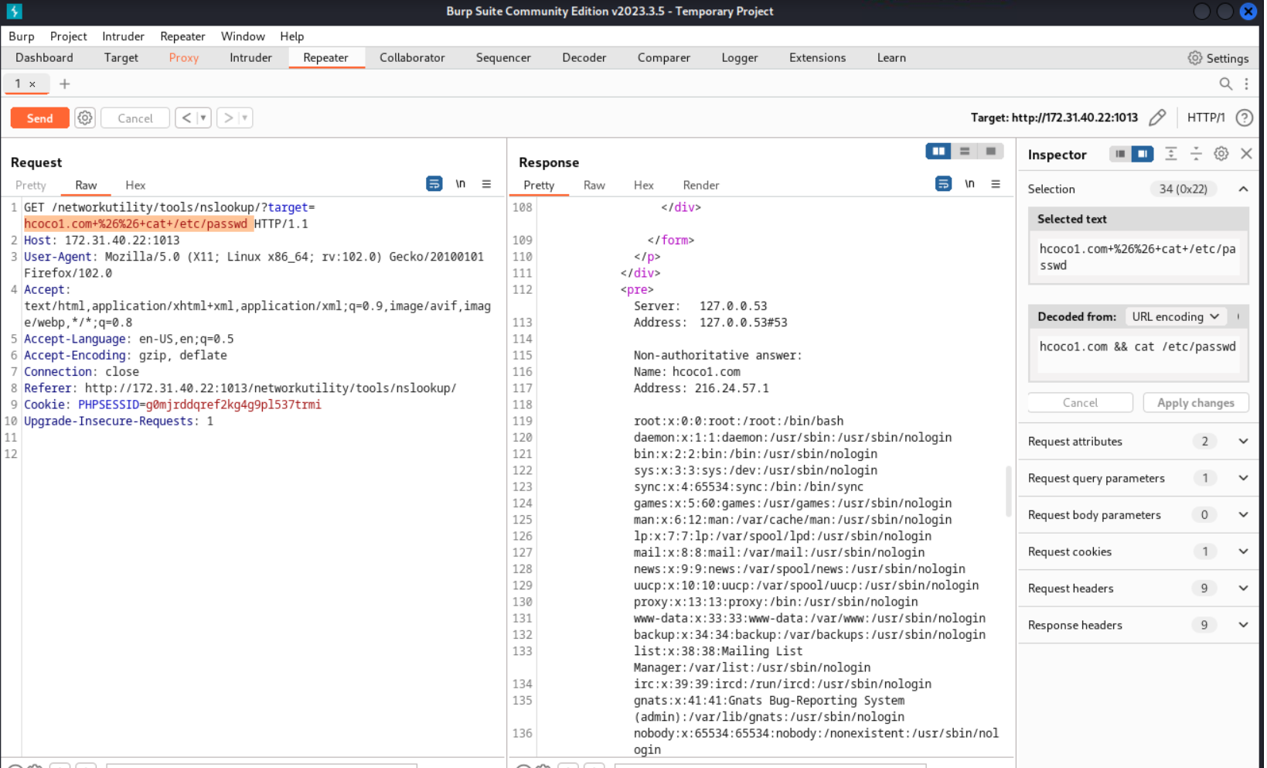The width and height of the screenshot is (1267, 768).
Task: Go to next request in history
Action: tap(228, 118)
